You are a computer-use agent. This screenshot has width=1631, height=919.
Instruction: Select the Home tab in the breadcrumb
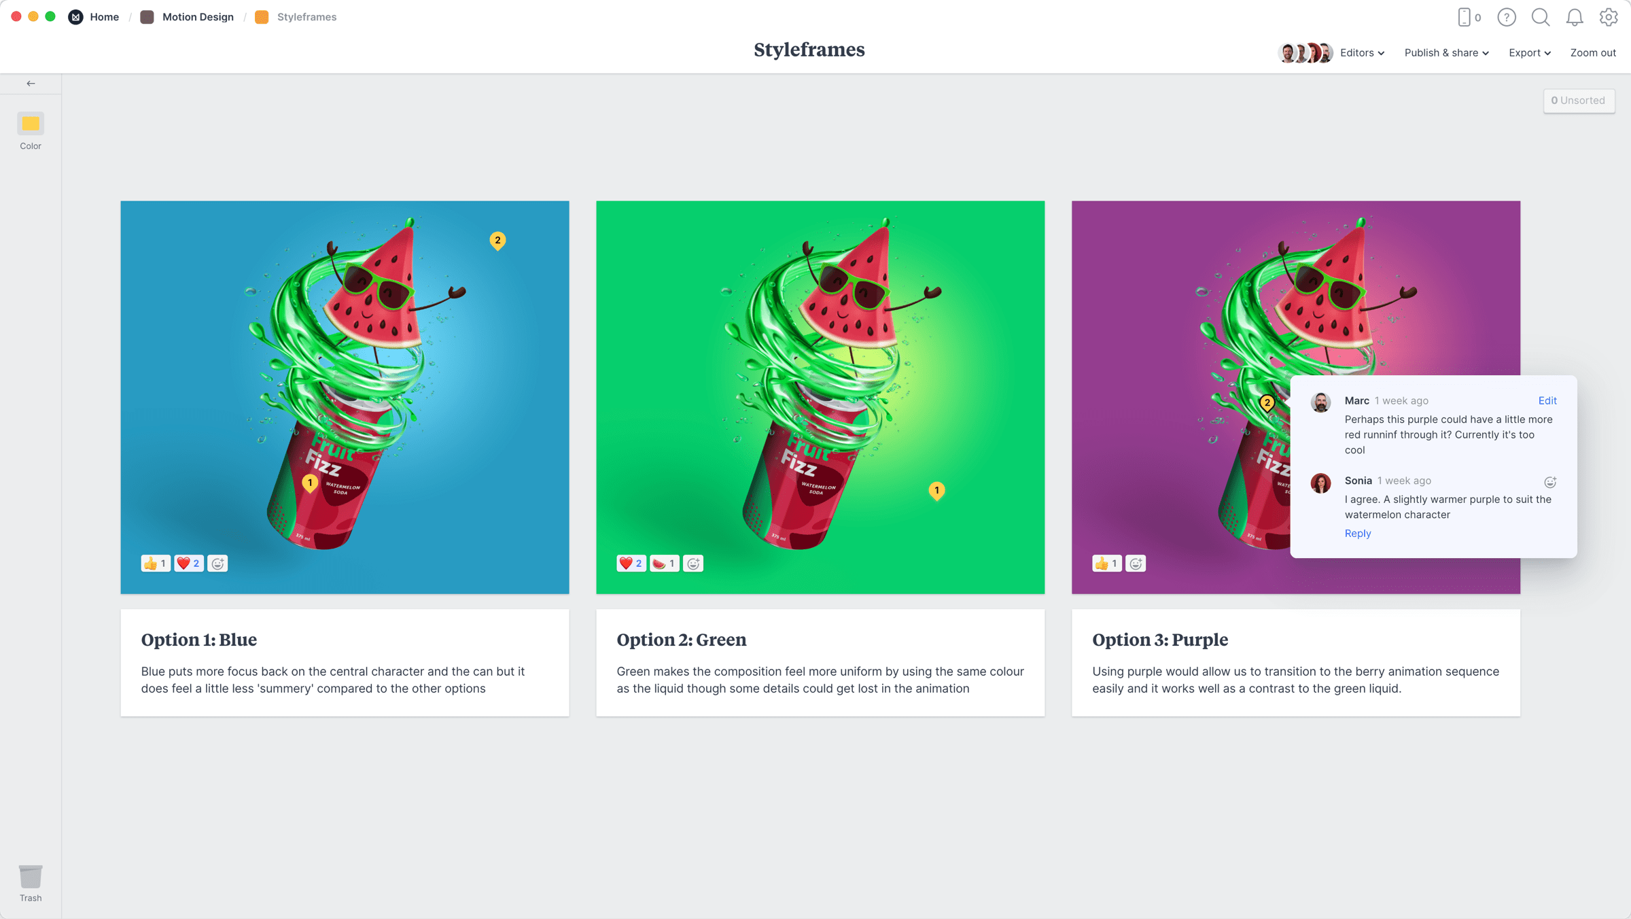104,17
